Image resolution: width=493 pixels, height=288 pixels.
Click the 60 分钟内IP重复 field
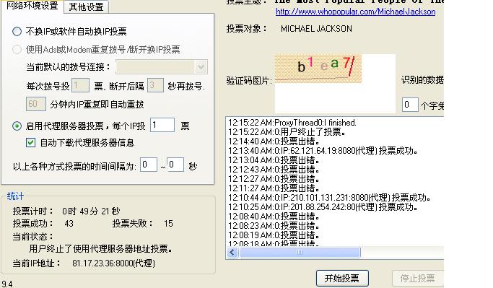36,104
